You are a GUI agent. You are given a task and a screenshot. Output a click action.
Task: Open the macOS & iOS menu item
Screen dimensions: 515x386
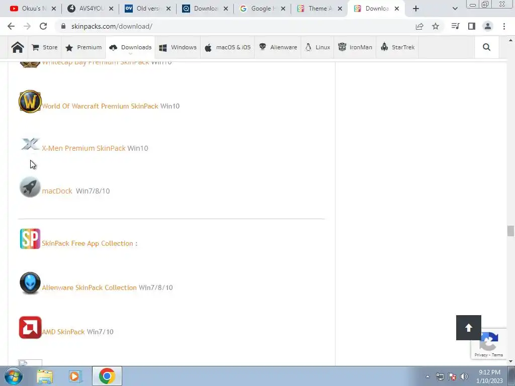pyautogui.click(x=227, y=47)
